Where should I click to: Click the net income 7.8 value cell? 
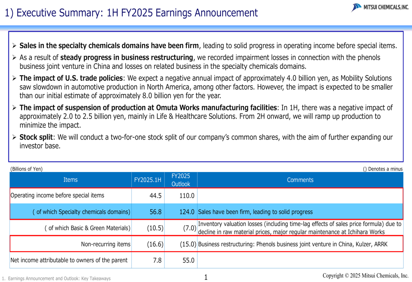157,260
